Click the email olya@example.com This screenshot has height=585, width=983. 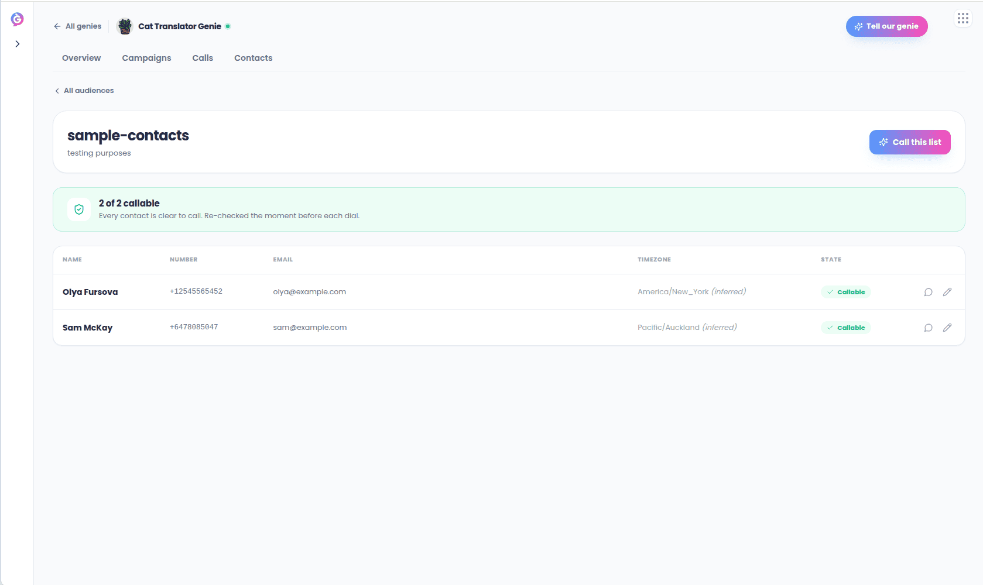tap(309, 292)
